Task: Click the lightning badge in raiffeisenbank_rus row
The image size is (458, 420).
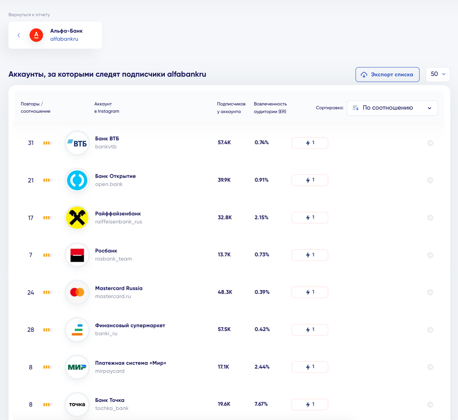Action: click(x=310, y=218)
